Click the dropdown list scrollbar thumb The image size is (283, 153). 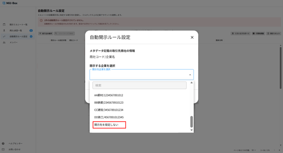tap(191, 122)
